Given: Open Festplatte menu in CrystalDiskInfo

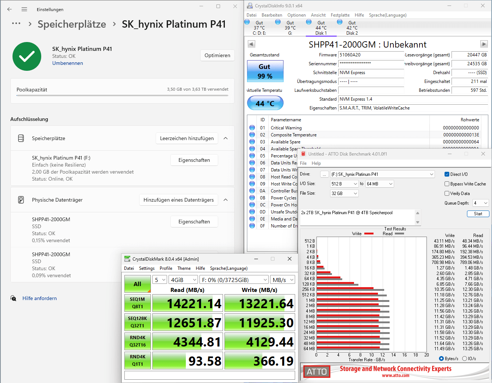Looking at the screenshot, I should coord(340,15).
